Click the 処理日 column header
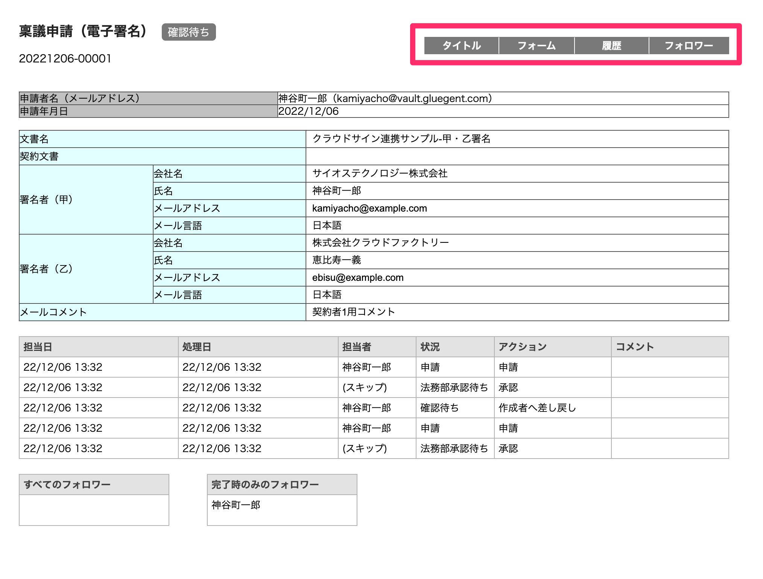 [258, 347]
